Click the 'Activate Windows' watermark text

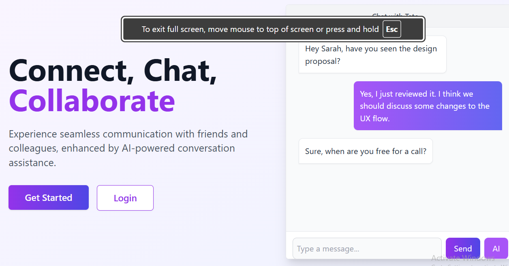point(463,258)
